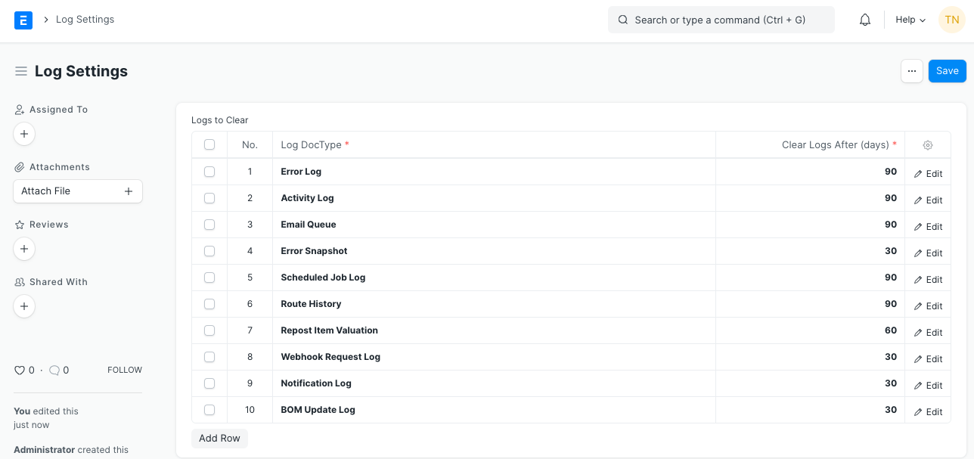Open the Help dropdown
This screenshot has width=974, height=459.
pos(909,20)
